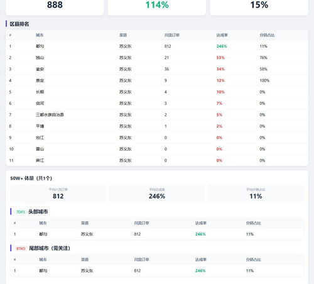The image size is (314, 284).
Task: Click red 5% achievement rate
Action: pyautogui.click(x=219, y=115)
